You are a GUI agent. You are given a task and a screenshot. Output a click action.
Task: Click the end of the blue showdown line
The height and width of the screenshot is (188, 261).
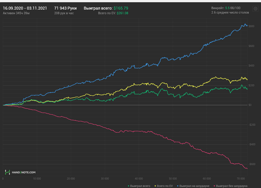pos(247,26)
